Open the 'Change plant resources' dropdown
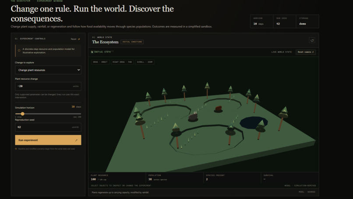The image size is (353, 199). click(x=48, y=70)
